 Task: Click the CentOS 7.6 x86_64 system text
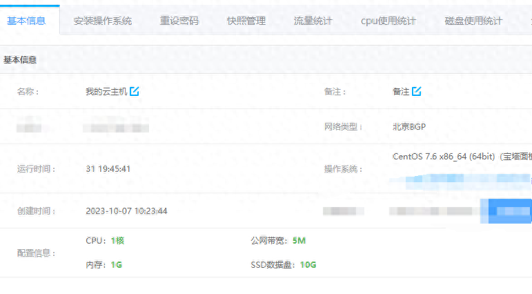click(443, 157)
